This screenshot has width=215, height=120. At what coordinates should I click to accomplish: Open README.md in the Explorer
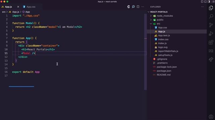(164, 75)
